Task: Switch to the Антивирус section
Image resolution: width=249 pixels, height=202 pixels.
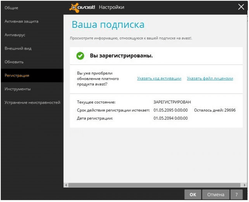Action: pos(15,35)
